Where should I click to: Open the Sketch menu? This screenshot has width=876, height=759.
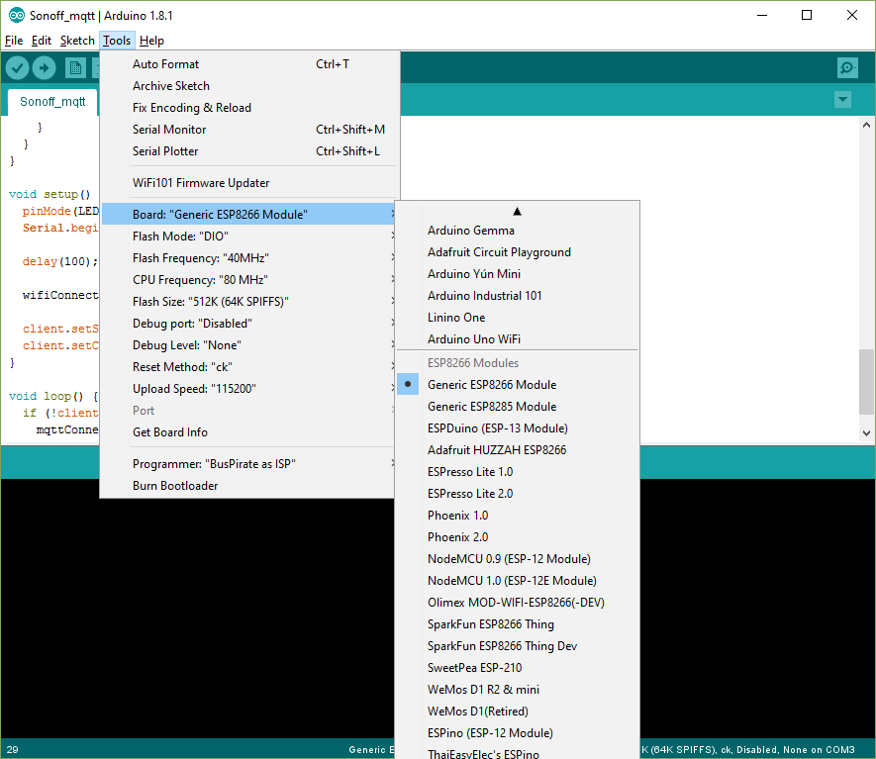pos(77,41)
